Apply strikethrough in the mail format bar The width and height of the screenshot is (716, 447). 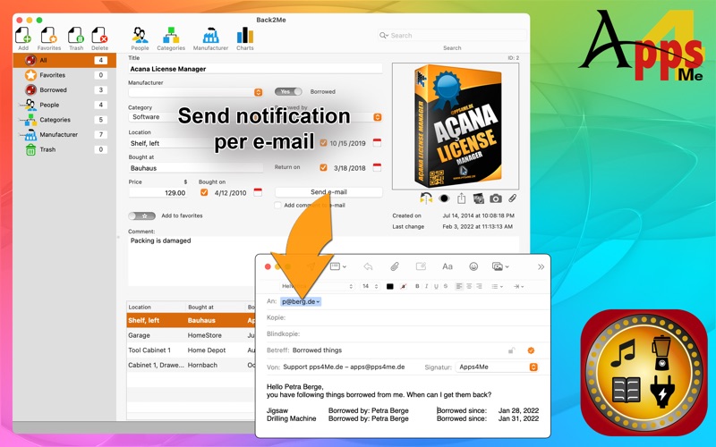[445, 286]
